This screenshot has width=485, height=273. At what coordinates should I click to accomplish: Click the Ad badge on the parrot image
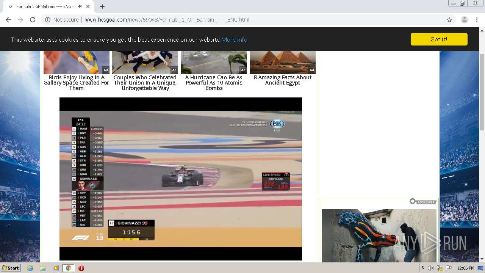(x=106, y=70)
